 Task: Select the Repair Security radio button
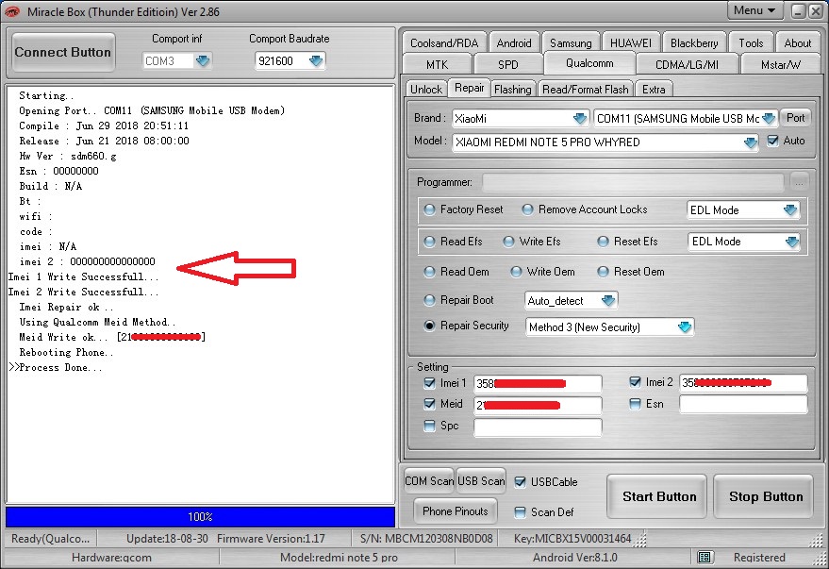(x=429, y=326)
